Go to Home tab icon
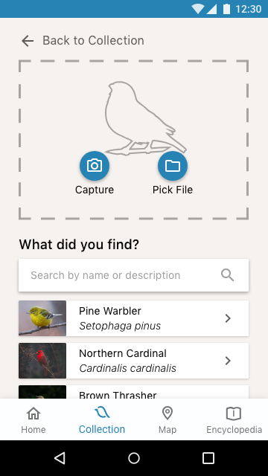The height and width of the screenshot is (476, 268). (33, 414)
